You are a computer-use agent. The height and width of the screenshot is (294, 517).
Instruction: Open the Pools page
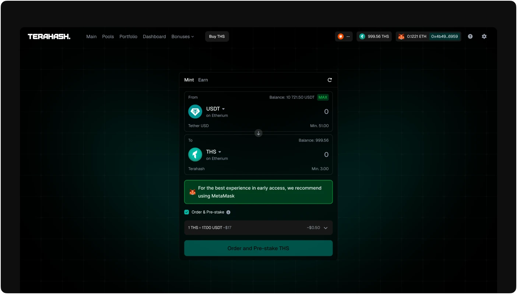pyautogui.click(x=108, y=36)
